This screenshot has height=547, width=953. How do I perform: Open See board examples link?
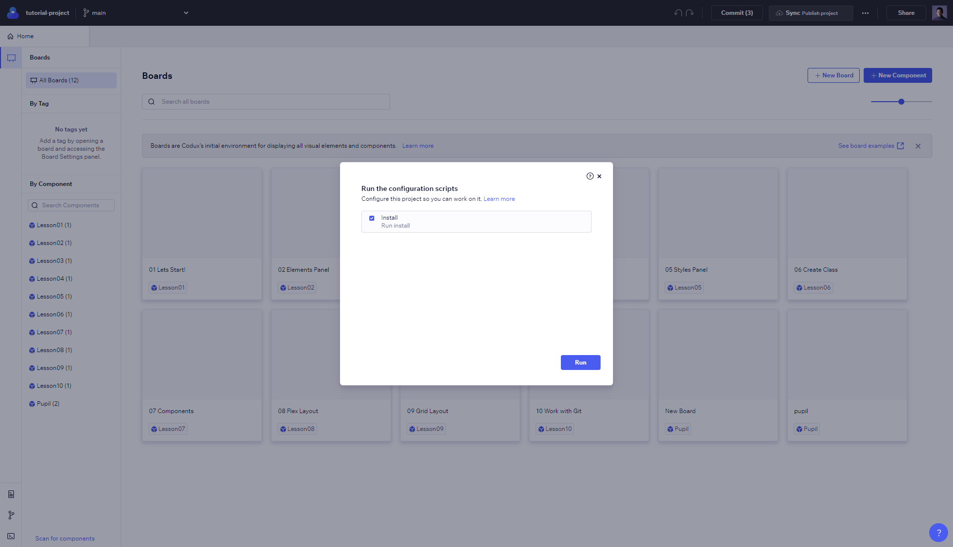(871, 146)
